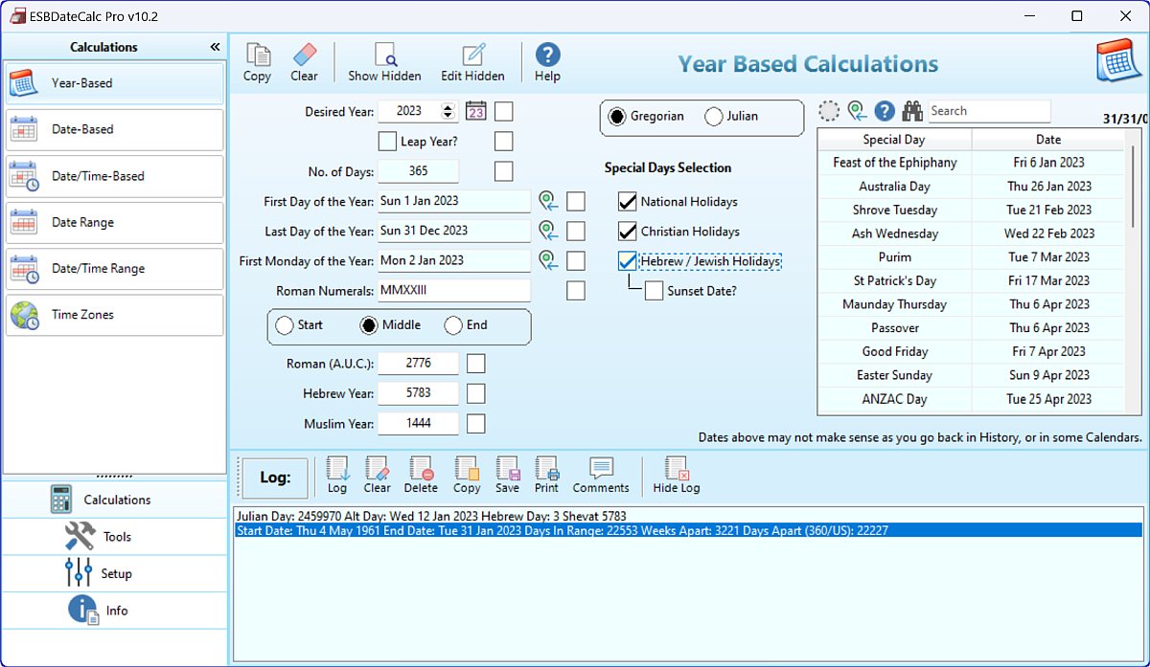Click the binoculars search icon
Image resolution: width=1150 pixels, height=667 pixels.
(913, 111)
